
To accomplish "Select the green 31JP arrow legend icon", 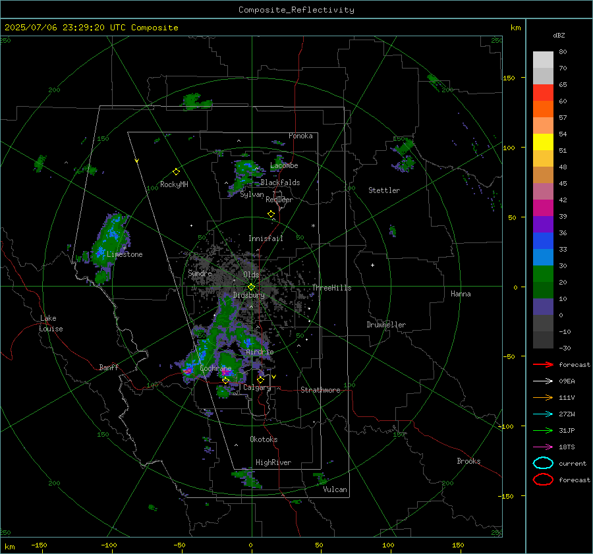I will (x=543, y=430).
